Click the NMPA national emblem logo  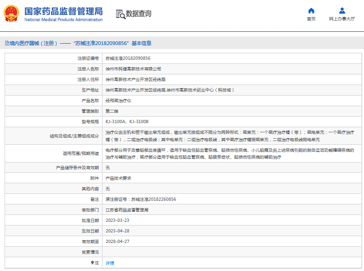pyautogui.click(x=11, y=14)
